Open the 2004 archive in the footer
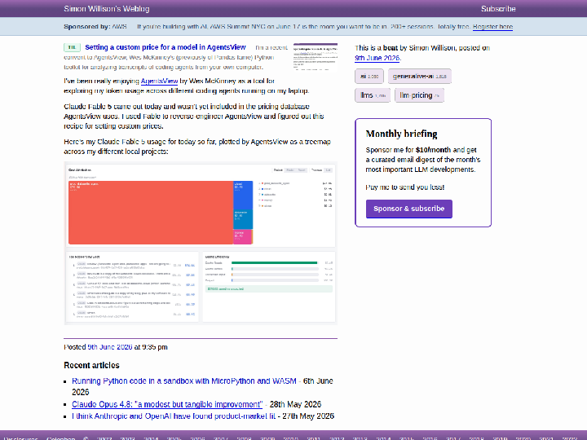 [x=151, y=438]
